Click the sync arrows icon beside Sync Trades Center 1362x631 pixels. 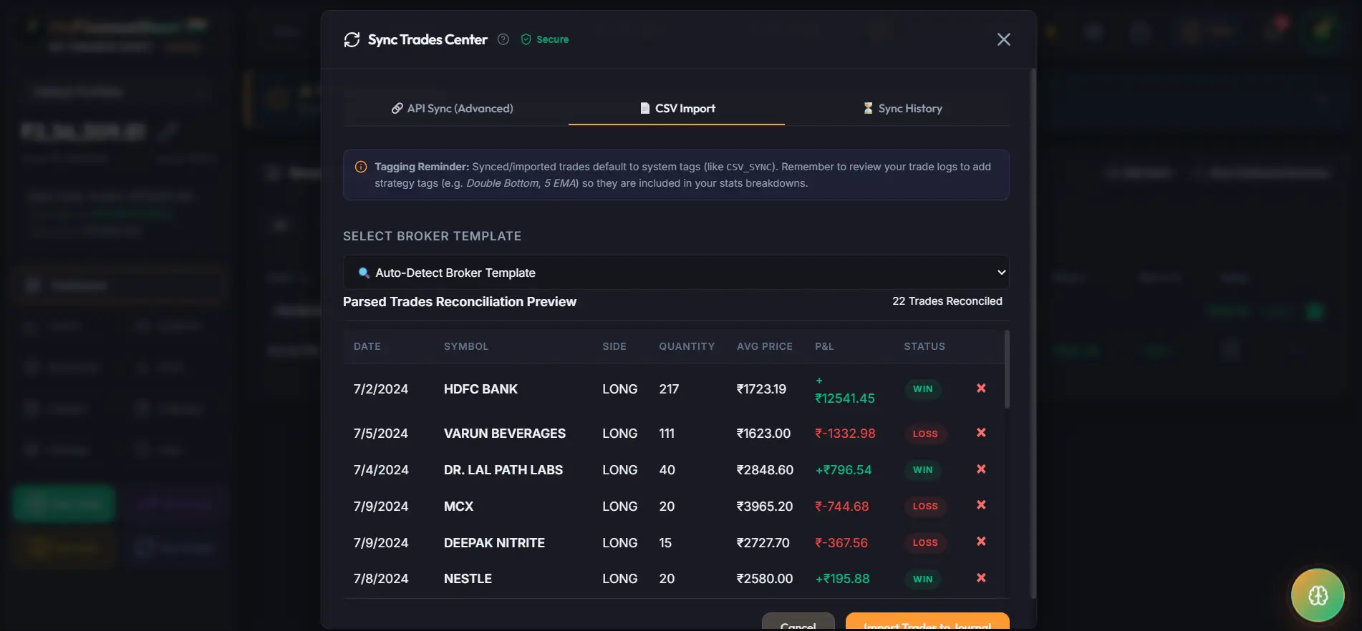pos(352,40)
